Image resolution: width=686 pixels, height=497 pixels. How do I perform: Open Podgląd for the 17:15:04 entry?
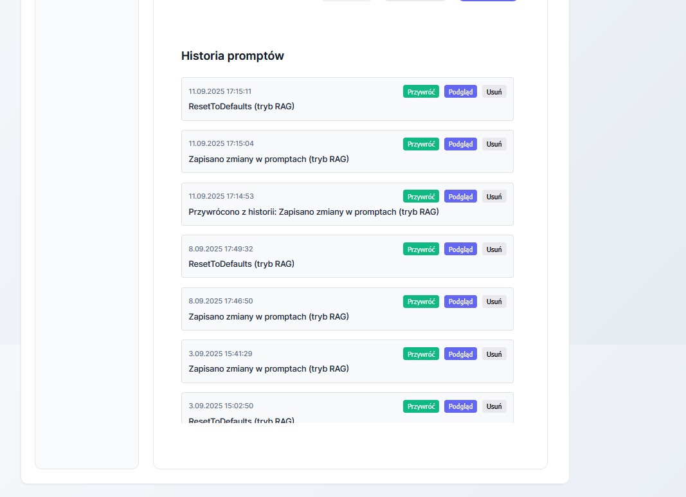(460, 144)
